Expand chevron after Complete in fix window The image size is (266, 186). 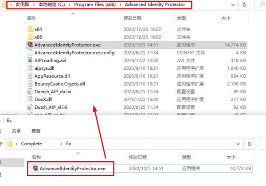point(61,144)
